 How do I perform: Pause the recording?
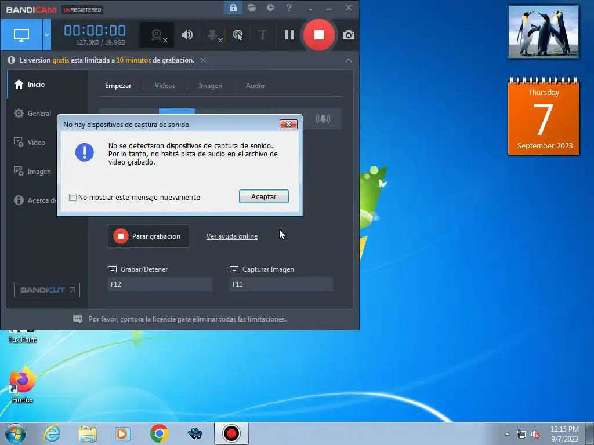[289, 35]
